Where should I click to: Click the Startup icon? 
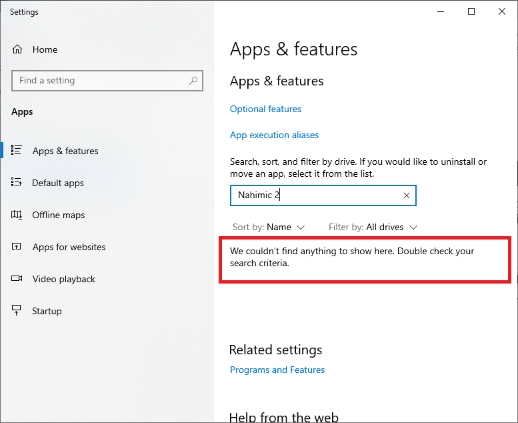[x=17, y=311]
